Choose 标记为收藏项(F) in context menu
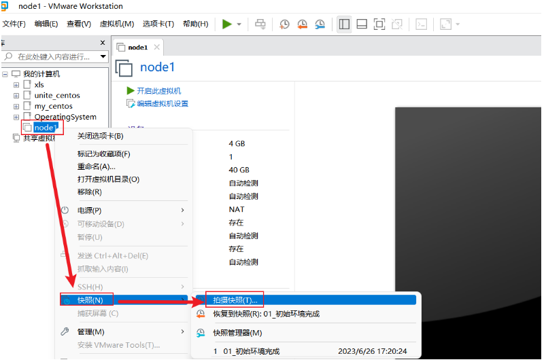Image resolution: width=546 pixels, height=362 pixels. coord(104,154)
